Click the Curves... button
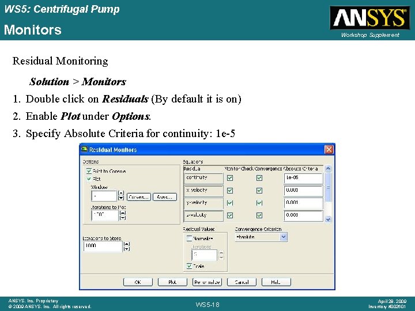This screenshot has height=311, width=415. [139, 197]
